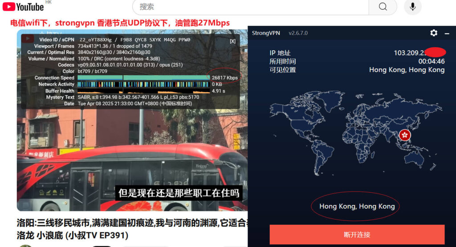The height and width of the screenshot is (247, 456).
Task: Click the video title starting with 洛阳
Action: (x=132, y=229)
